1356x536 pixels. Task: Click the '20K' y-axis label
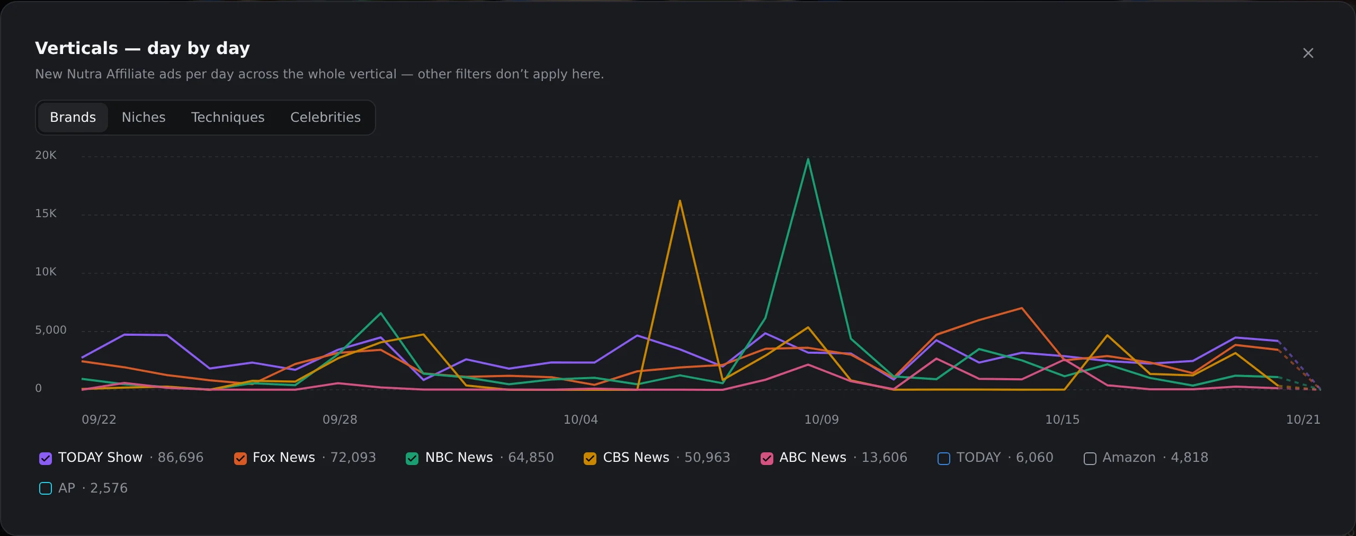click(46, 155)
